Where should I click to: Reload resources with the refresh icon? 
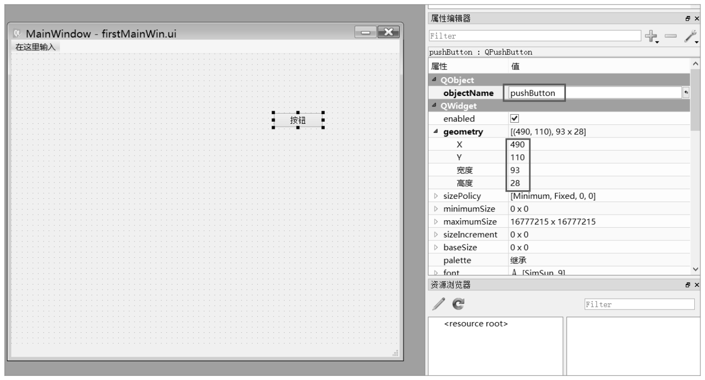(458, 304)
